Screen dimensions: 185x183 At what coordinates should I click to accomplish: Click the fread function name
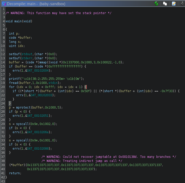14,83
